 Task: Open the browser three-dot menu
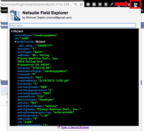pyautogui.click(x=141, y=4)
